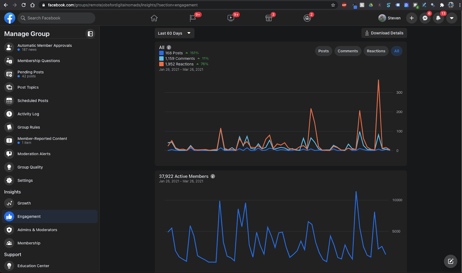Open Facebook Messenger icon
Screen dimensions: 462x273
425,18
